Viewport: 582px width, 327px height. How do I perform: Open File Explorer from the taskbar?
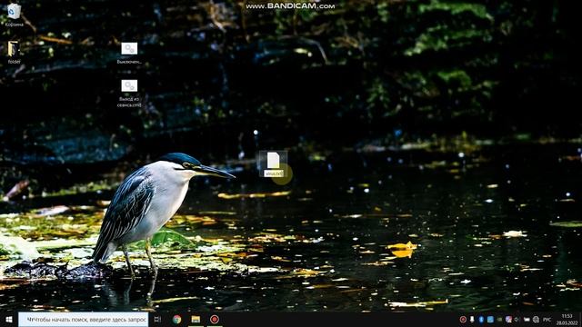coord(196,319)
